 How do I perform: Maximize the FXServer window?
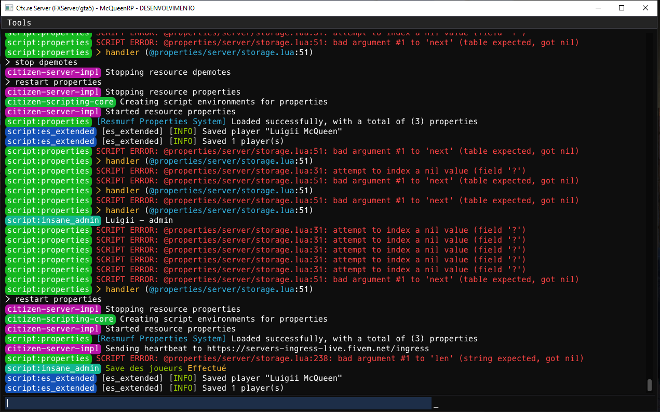pyautogui.click(x=622, y=8)
